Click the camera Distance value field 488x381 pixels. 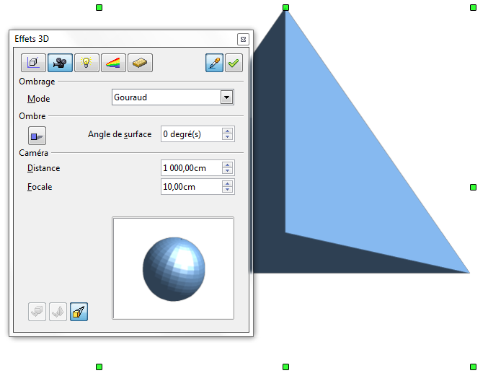click(191, 168)
